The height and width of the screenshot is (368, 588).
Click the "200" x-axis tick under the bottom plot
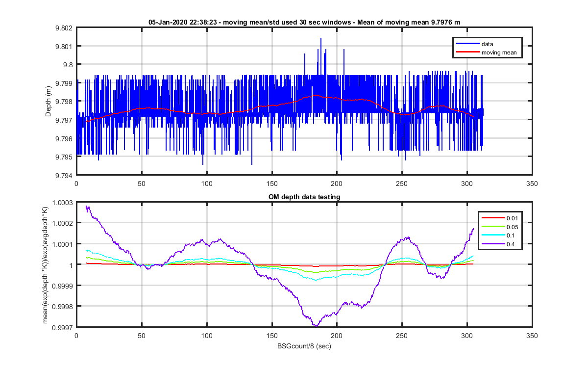tap(337, 336)
